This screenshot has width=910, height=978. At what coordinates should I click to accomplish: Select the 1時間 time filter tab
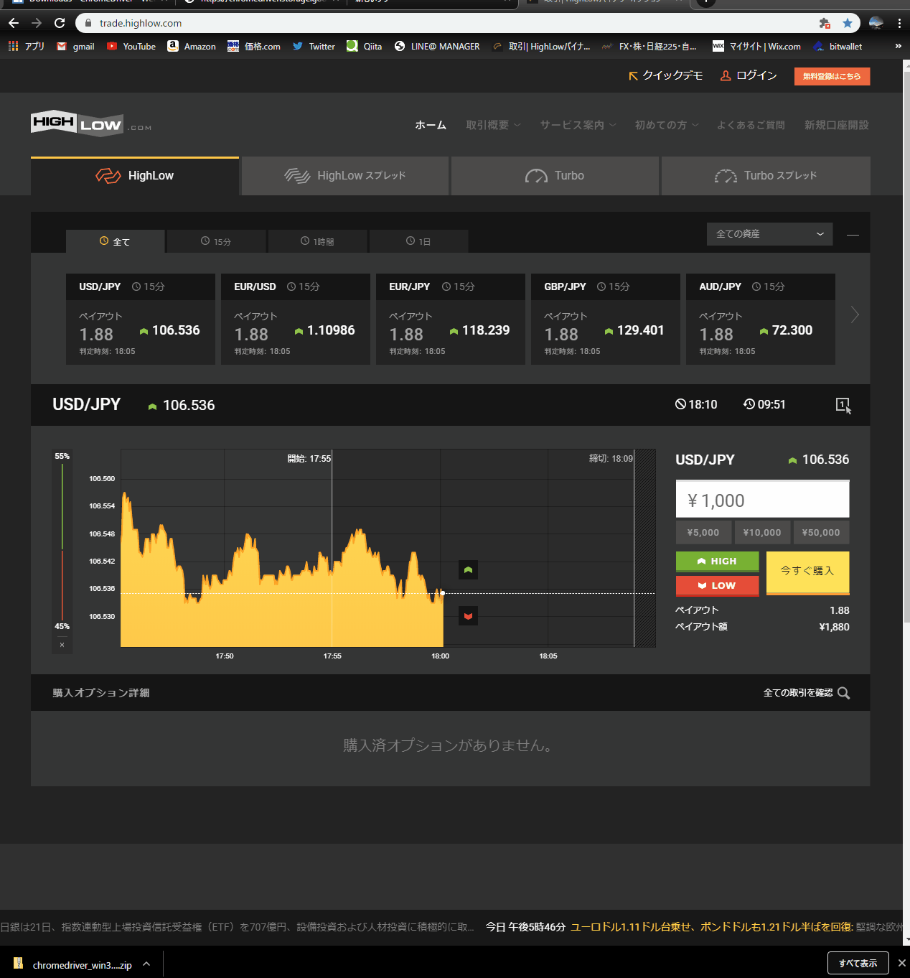click(x=317, y=241)
